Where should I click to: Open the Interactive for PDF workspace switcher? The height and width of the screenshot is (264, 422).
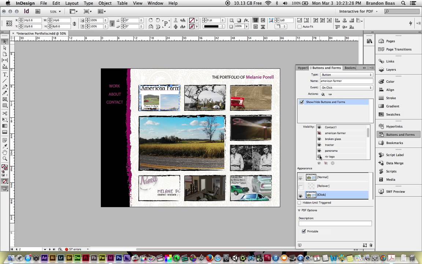click(358, 11)
